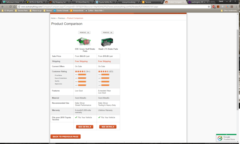Close the washington, DC tab
The width and height of the screenshot is (240, 144).
click(x=208, y=2)
